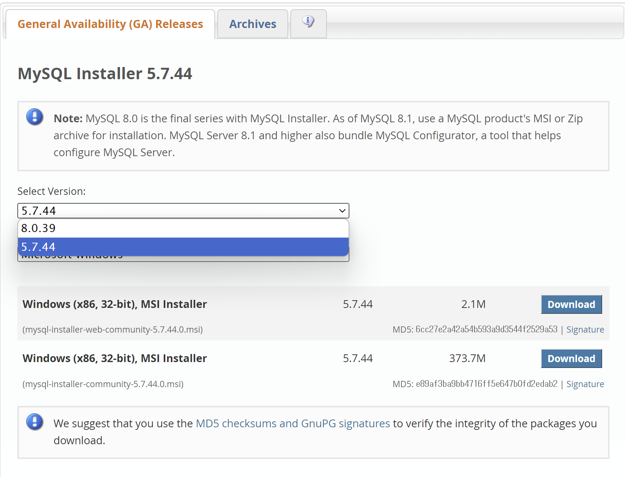Click the MySQL Installer 5.7.44 heading

tap(105, 73)
